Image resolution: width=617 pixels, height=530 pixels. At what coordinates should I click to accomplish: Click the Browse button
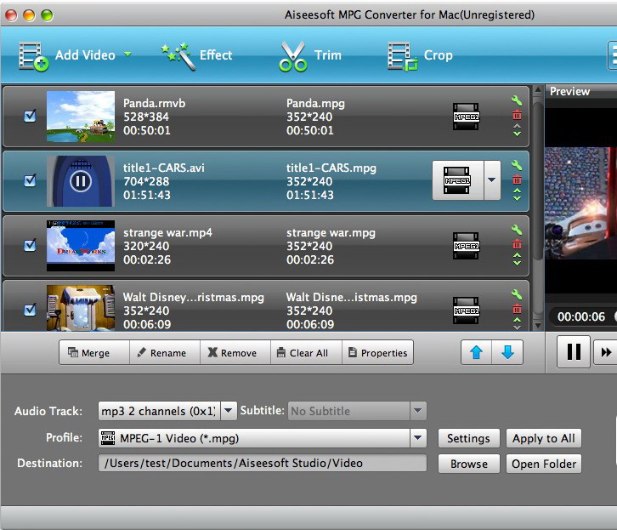[x=468, y=464]
